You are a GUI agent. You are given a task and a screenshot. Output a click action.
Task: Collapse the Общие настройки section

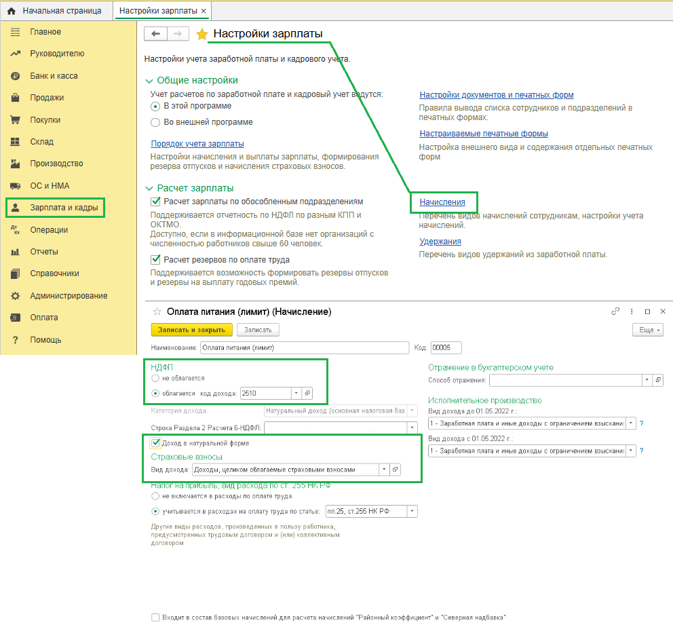[149, 81]
